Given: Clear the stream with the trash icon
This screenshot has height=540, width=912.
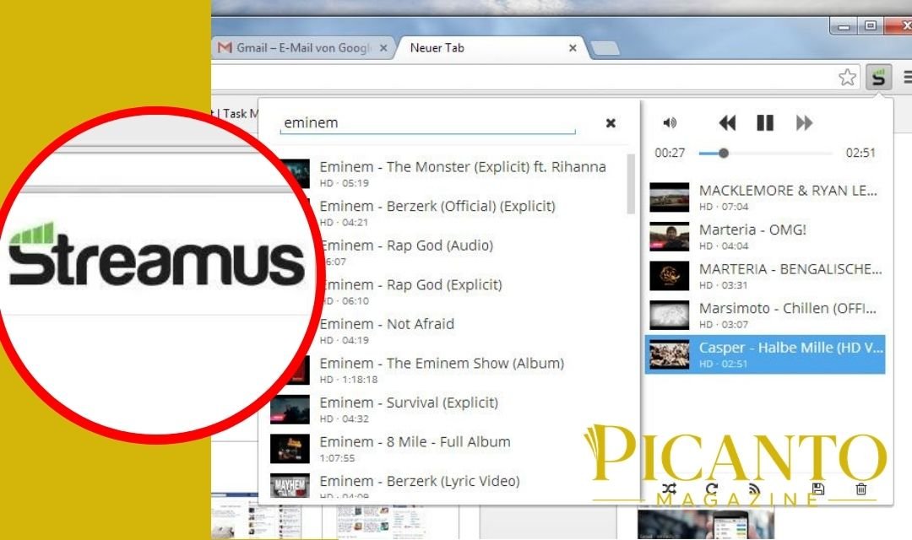Looking at the screenshot, I should (x=861, y=489).
